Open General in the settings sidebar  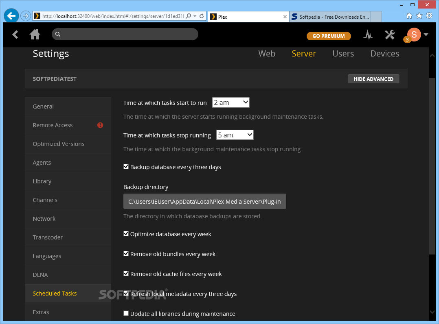point(68,107)
